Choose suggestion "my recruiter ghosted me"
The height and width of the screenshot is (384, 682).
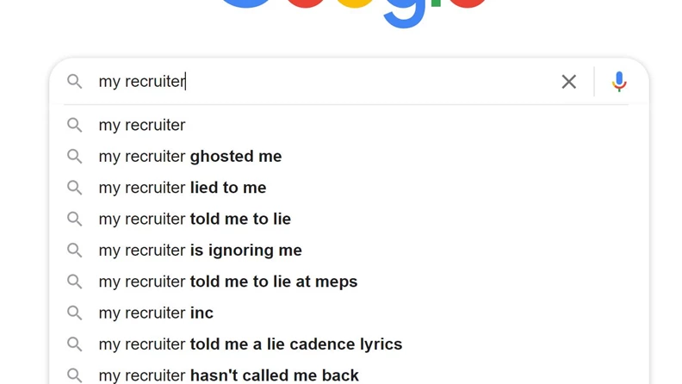190,157
